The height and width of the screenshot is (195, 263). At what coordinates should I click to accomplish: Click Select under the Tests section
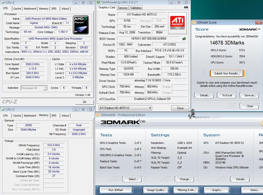point(133,179)
